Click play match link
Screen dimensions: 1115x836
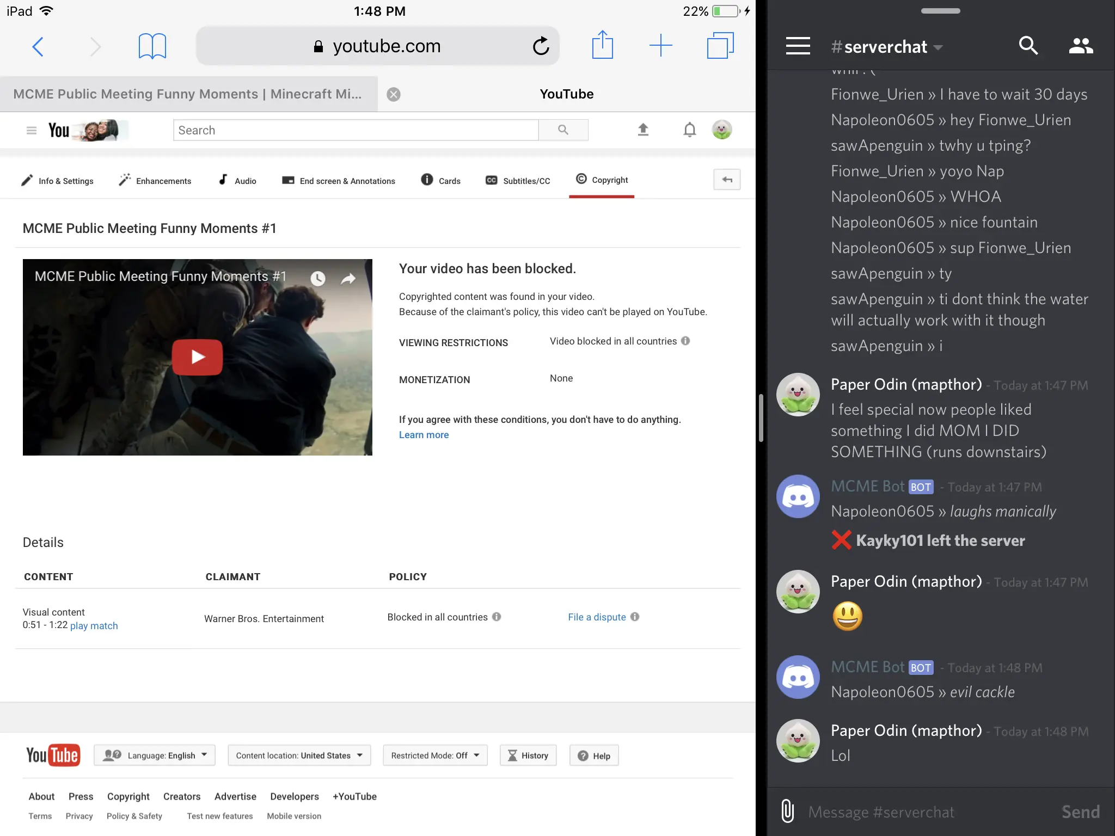[94, 626]
